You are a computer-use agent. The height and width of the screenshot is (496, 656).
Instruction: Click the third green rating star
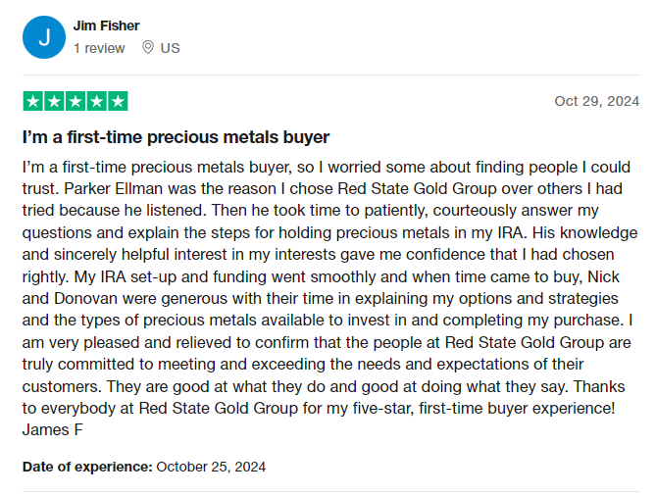[76, 101]
